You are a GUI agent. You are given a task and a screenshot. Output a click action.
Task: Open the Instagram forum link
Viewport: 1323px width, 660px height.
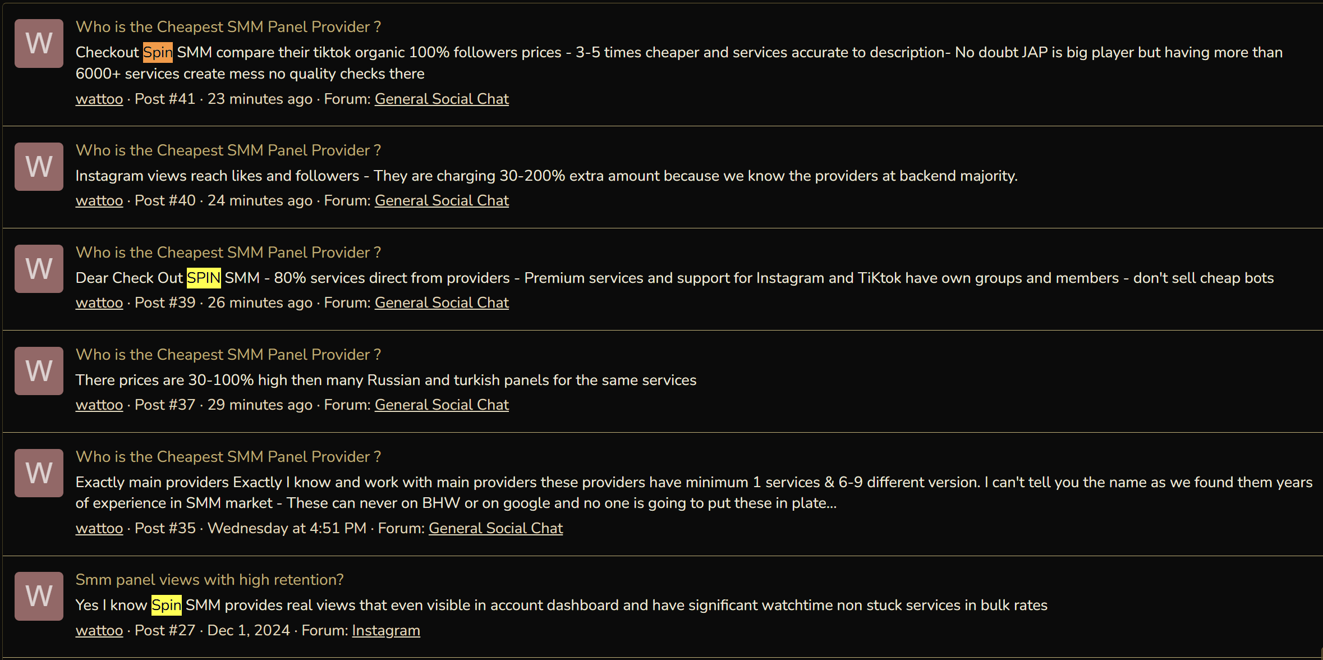click(386, 630)
